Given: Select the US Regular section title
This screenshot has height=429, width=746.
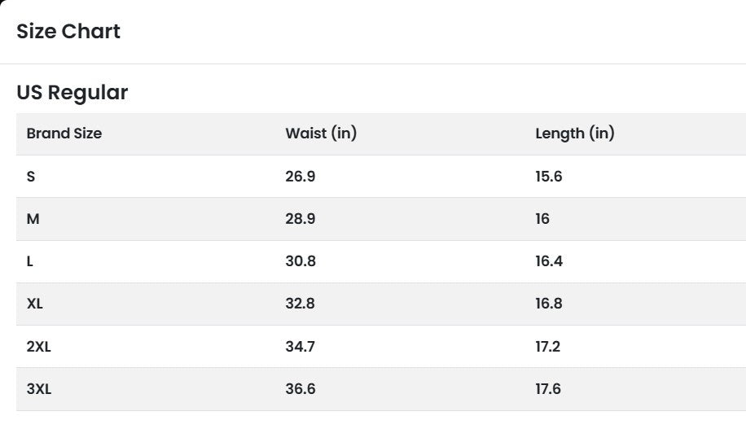Looking at the screenshot, I should click(x=72, y=93).
